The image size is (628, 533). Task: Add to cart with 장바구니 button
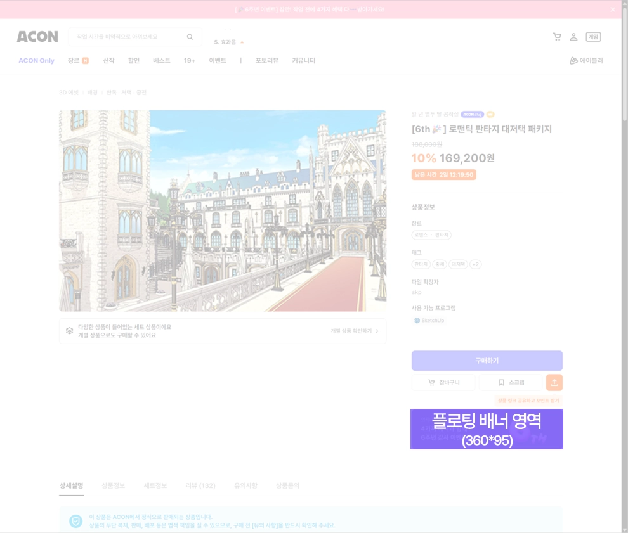pyautogui.click(x=444, y=383)
